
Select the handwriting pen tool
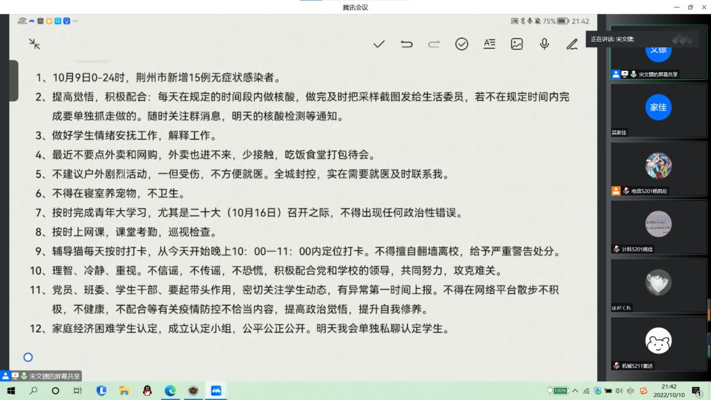pyautogui.click(x=571, y=44)
